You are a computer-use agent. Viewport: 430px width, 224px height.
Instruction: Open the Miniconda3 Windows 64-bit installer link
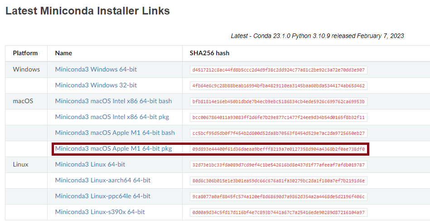(x=96, y=69)
